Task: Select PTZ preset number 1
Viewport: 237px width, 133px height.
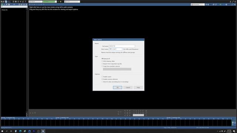Action: (x=134, y=111)
